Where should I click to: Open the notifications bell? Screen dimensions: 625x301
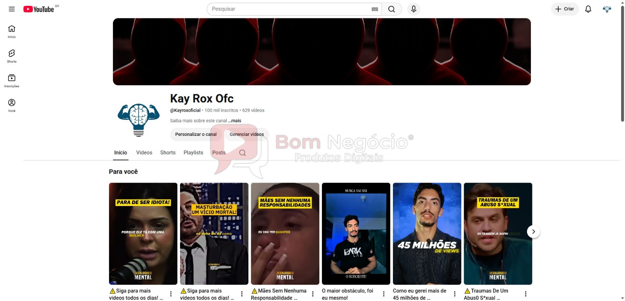pyautogui.click(x=588, y=9)
